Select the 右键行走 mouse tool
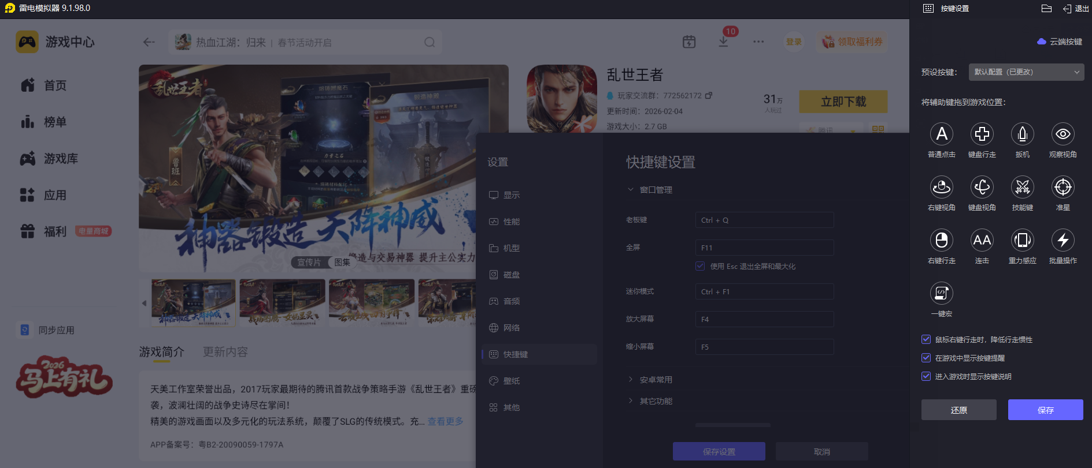Screen dimensions: 1092x468 tap(941, 240)
